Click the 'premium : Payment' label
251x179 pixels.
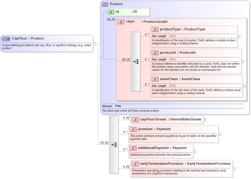pos(154,129)
